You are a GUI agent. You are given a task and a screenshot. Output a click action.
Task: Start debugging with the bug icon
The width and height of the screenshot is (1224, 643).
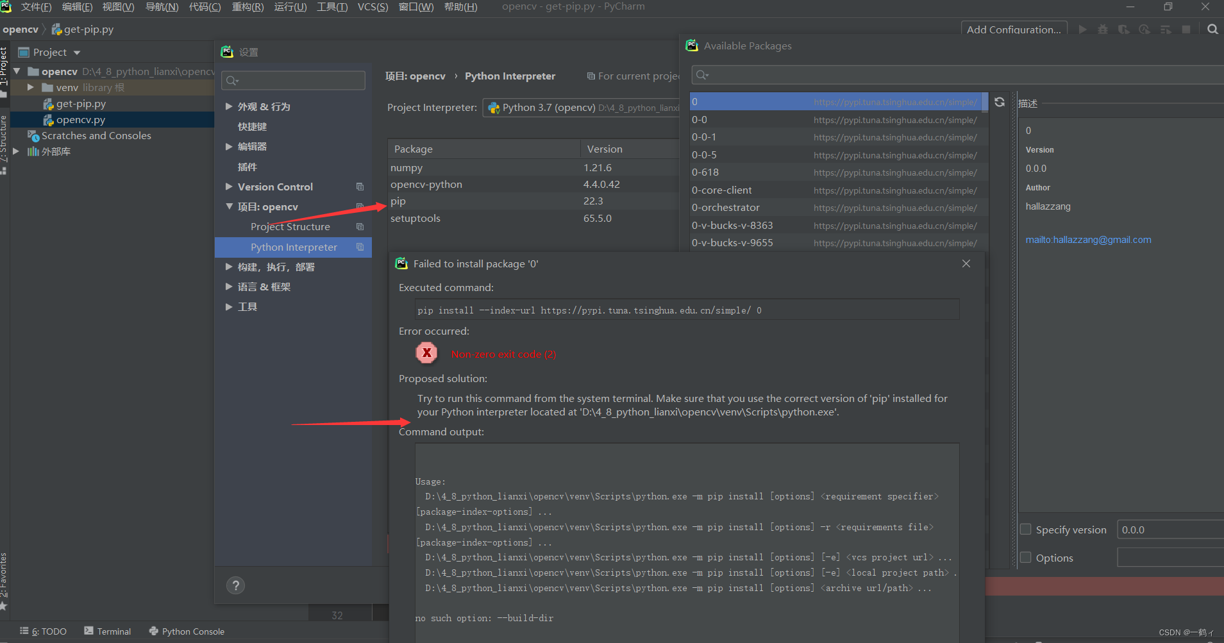coord(1103,29)
